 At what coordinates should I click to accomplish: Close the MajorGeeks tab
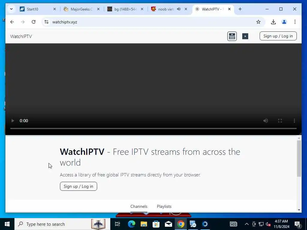[98, 9]
